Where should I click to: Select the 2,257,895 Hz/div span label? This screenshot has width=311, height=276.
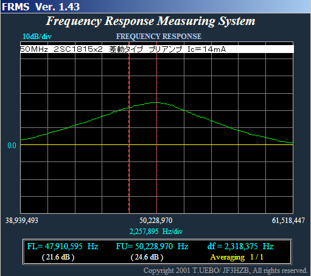(156, 232)
